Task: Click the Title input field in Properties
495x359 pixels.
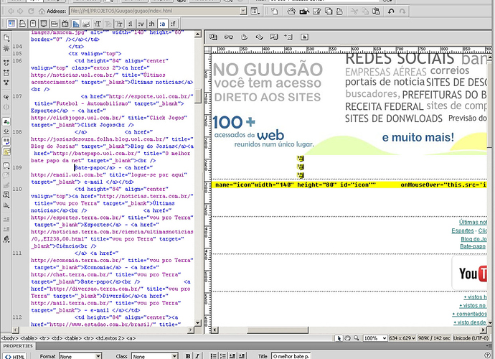Action: coord(291,356)
